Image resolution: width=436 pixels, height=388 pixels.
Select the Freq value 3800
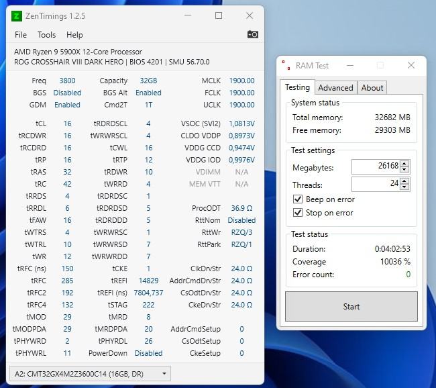tap(67, 81)
